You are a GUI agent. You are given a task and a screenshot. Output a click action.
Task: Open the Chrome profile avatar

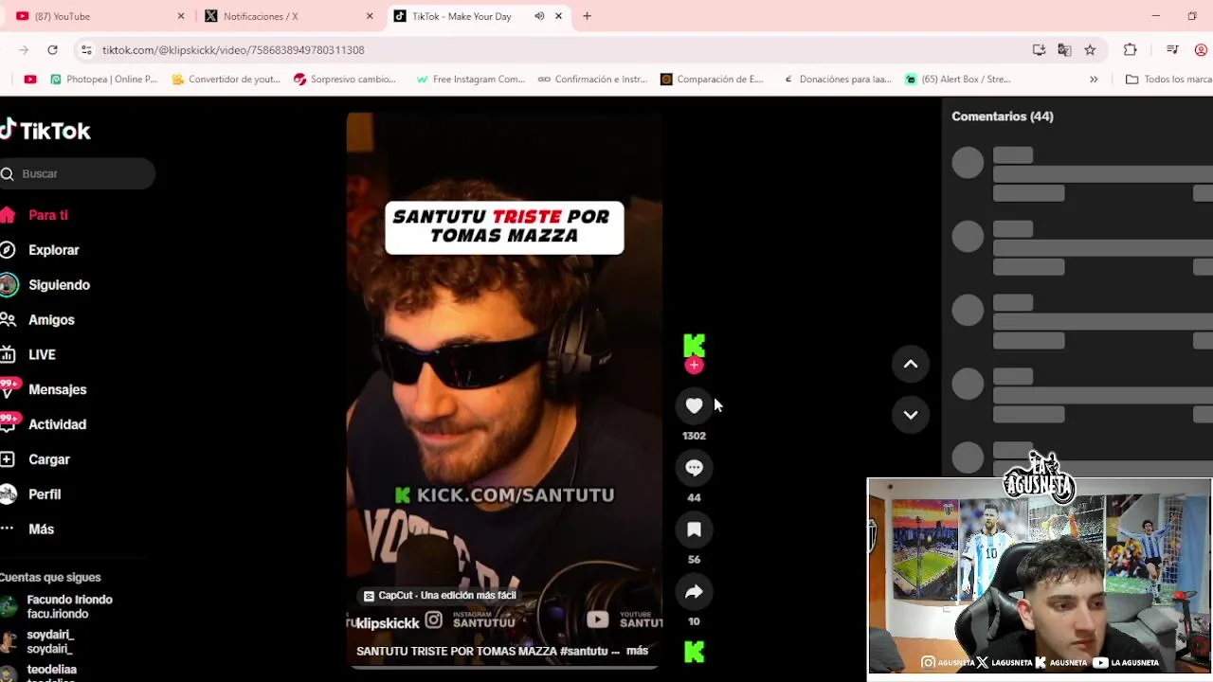pyautogui.click(x=1201, y=49)
